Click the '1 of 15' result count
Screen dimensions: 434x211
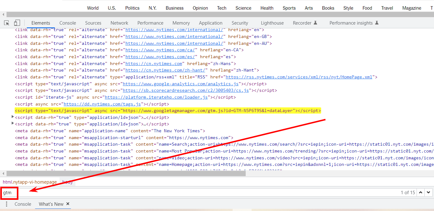click(x=408, y=193)
